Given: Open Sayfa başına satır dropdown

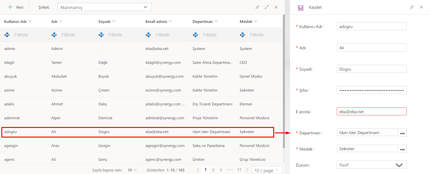Looking at the screenshot, I should [132, 170].
